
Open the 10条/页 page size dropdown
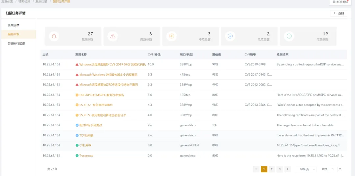[306, 169]
